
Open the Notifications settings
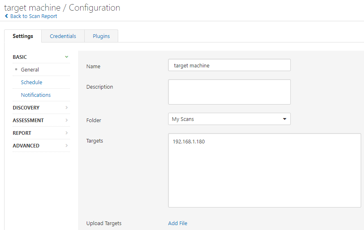36,95
